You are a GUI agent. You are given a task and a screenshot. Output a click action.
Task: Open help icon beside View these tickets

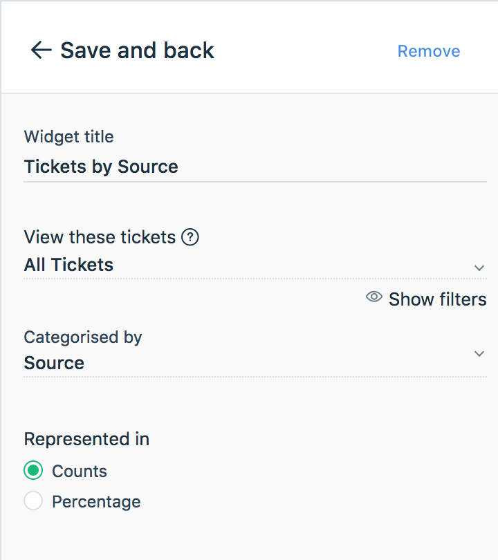pos(190,238)
